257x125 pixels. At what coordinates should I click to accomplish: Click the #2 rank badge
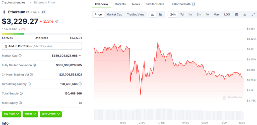pos(43,12)
